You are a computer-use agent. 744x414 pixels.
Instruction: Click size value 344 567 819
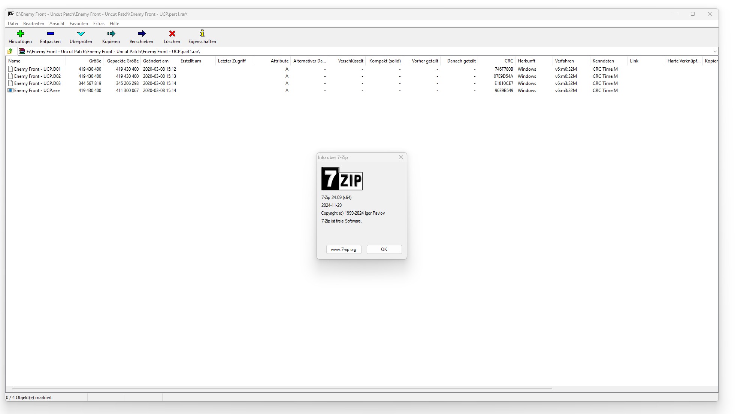click(90, 83)
